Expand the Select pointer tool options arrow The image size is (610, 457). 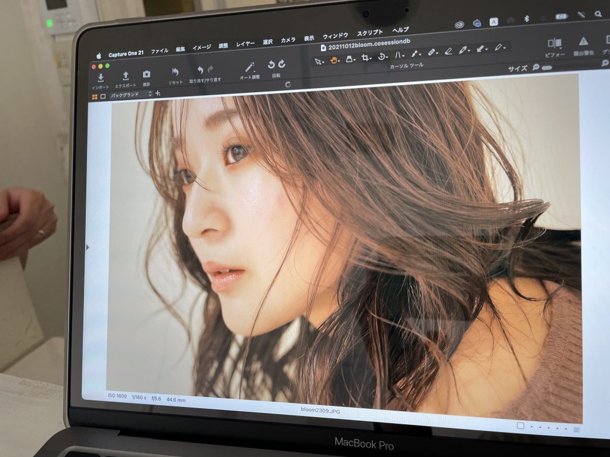pos(324,62)
